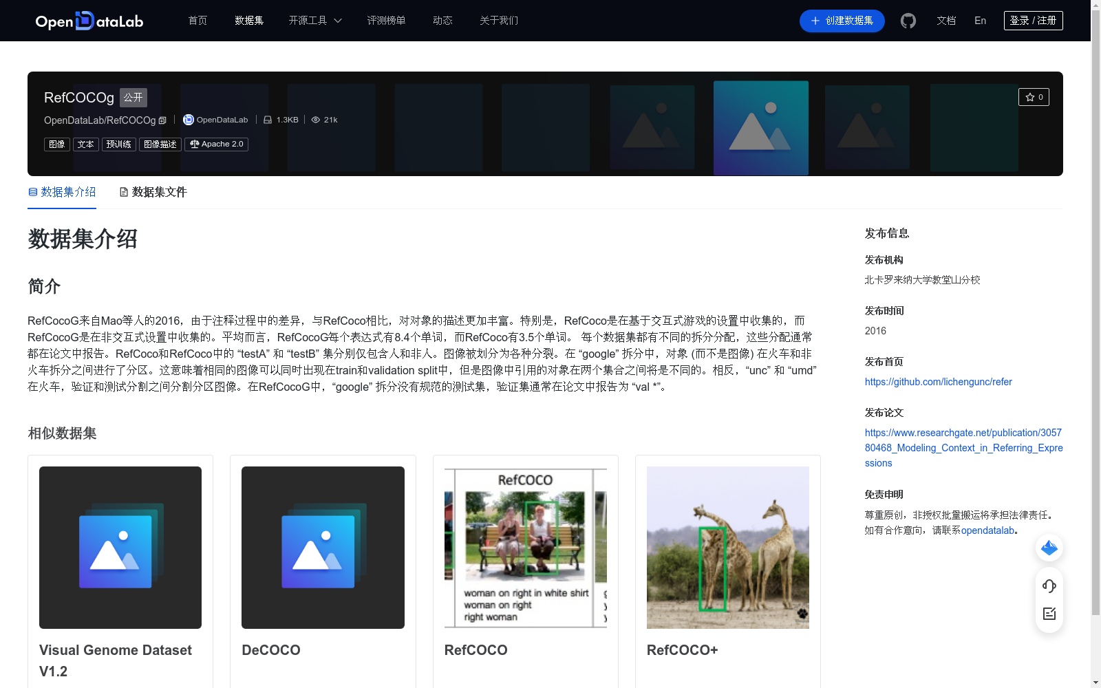Viewport: 1101px width, 688px height.
Task: Click the file size 1.3KB icon
Action: point(268,120)
